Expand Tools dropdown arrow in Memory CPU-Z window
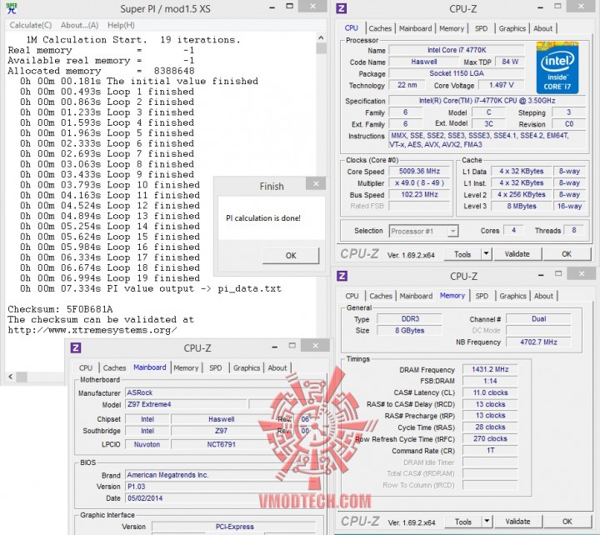This screenshot has width=600, height=535. click(x=487, y=521)
